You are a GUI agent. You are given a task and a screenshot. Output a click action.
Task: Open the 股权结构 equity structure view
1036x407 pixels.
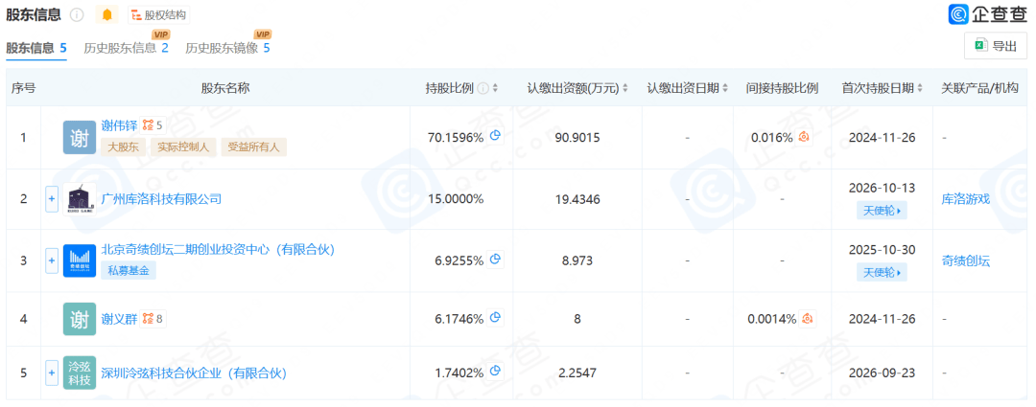(x=158, y=14)
